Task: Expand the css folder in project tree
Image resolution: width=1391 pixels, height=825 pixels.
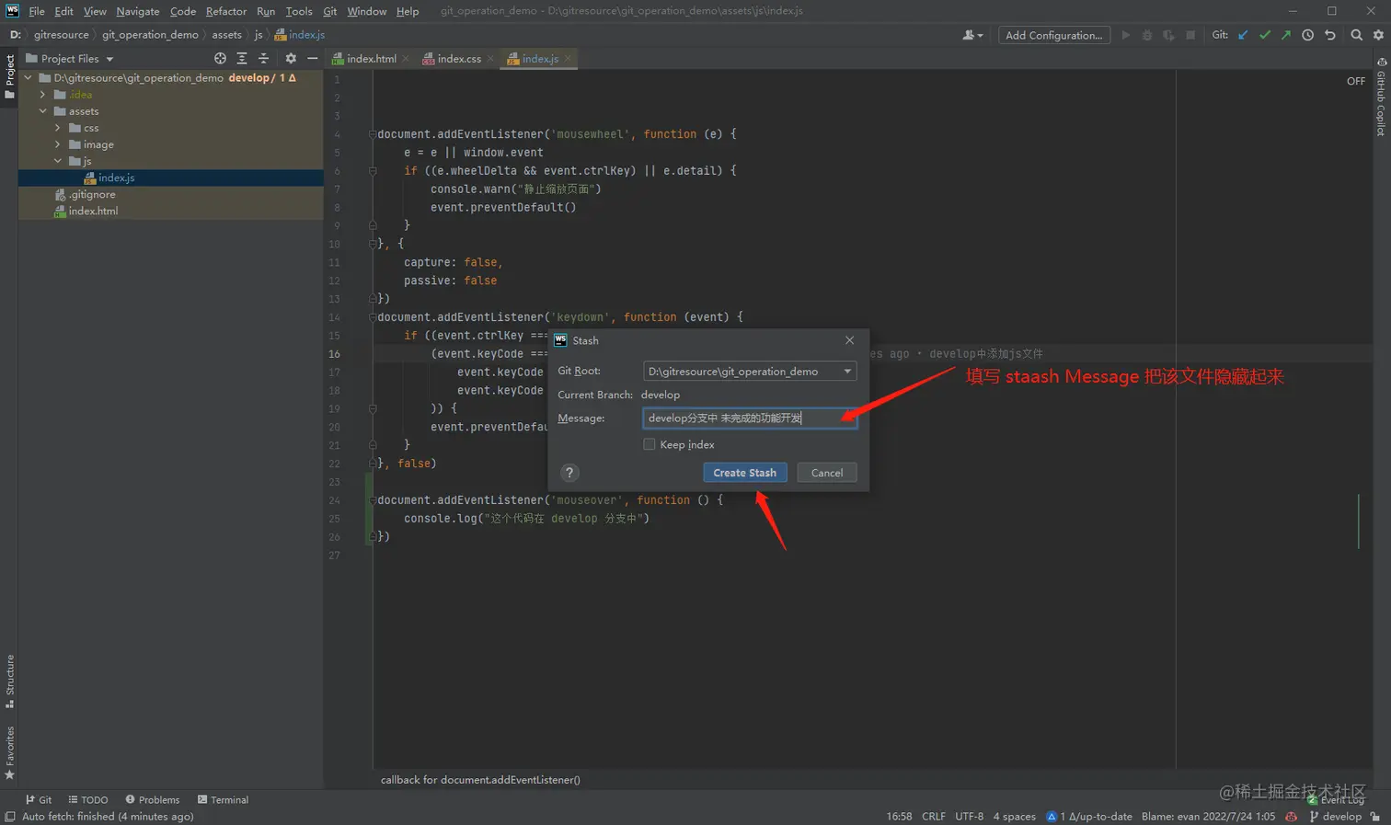Action: click(x=58, y=128)
